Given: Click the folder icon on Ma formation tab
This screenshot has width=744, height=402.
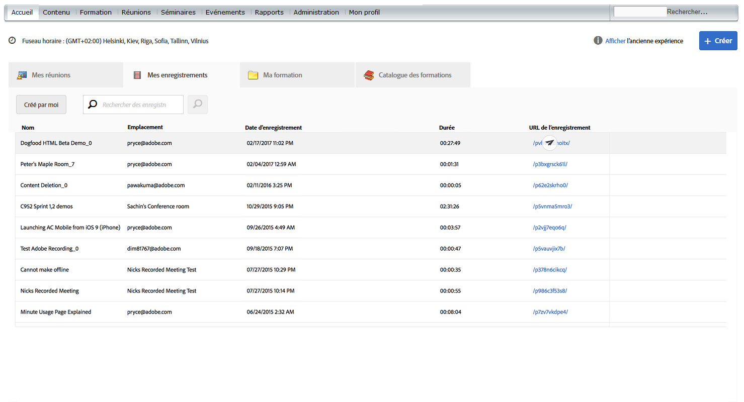Looking at the screenshot, I should pyautogui.click(x=253, y=74).
